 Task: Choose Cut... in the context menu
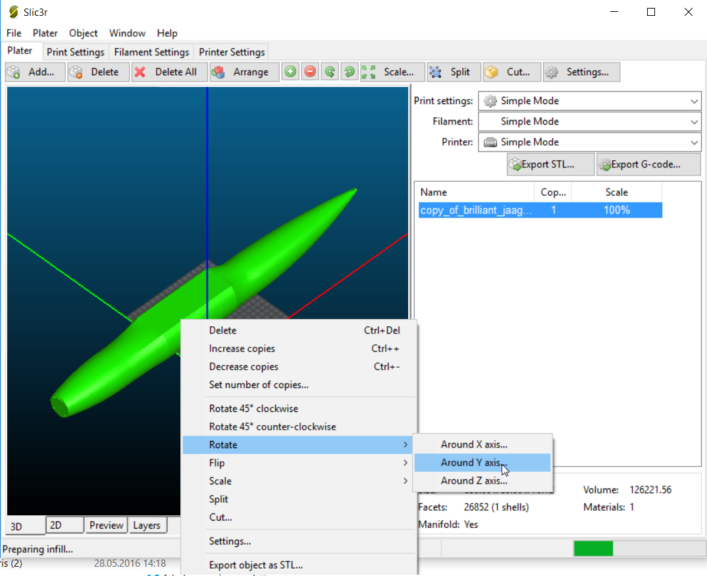pos(300,517)
